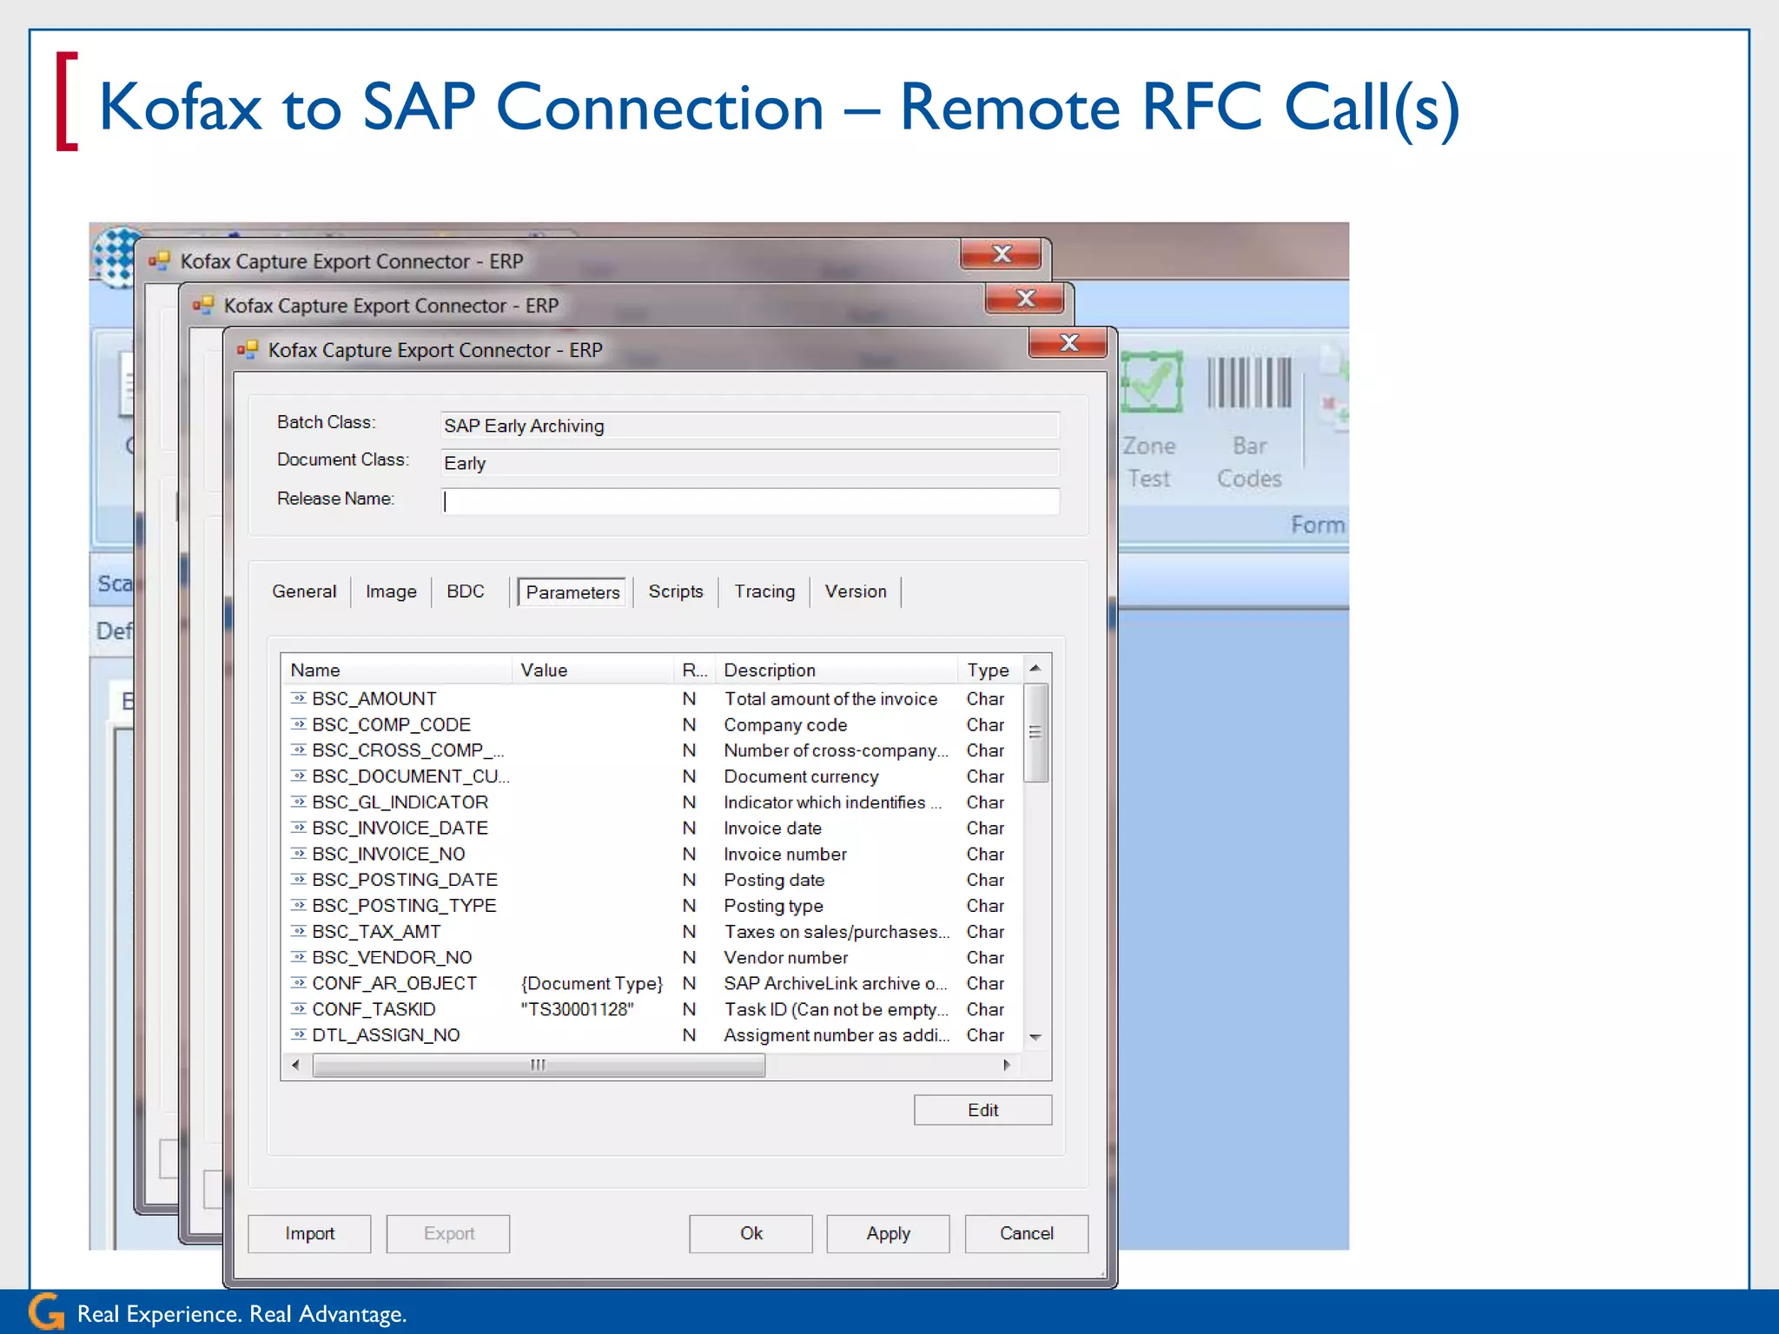Screen dimensions: 1779x1334
Task: Select the BSC_INVOICE_NO parameter
Action: [653, 854]
